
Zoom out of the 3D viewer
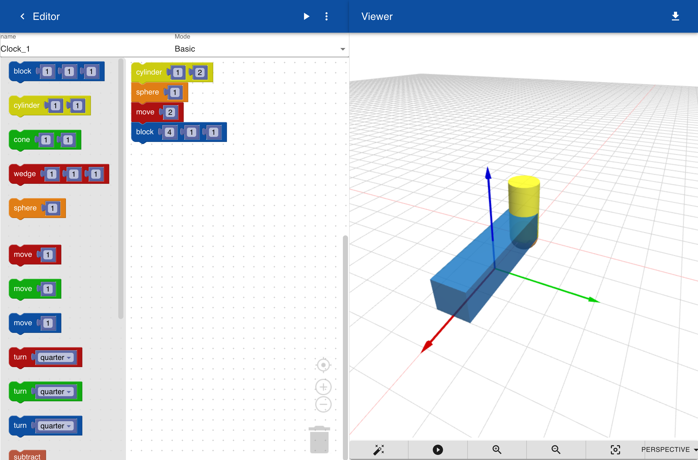point(556,450)
